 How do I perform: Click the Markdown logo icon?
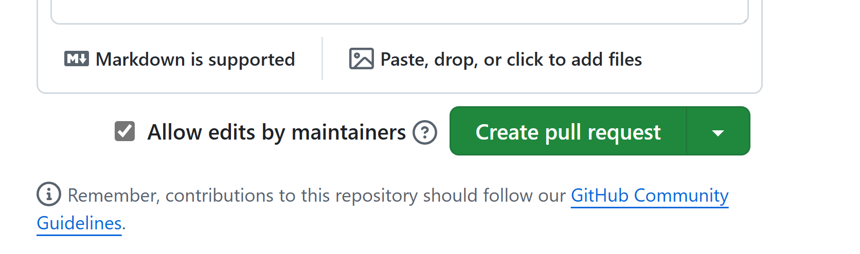coord(77,59)
